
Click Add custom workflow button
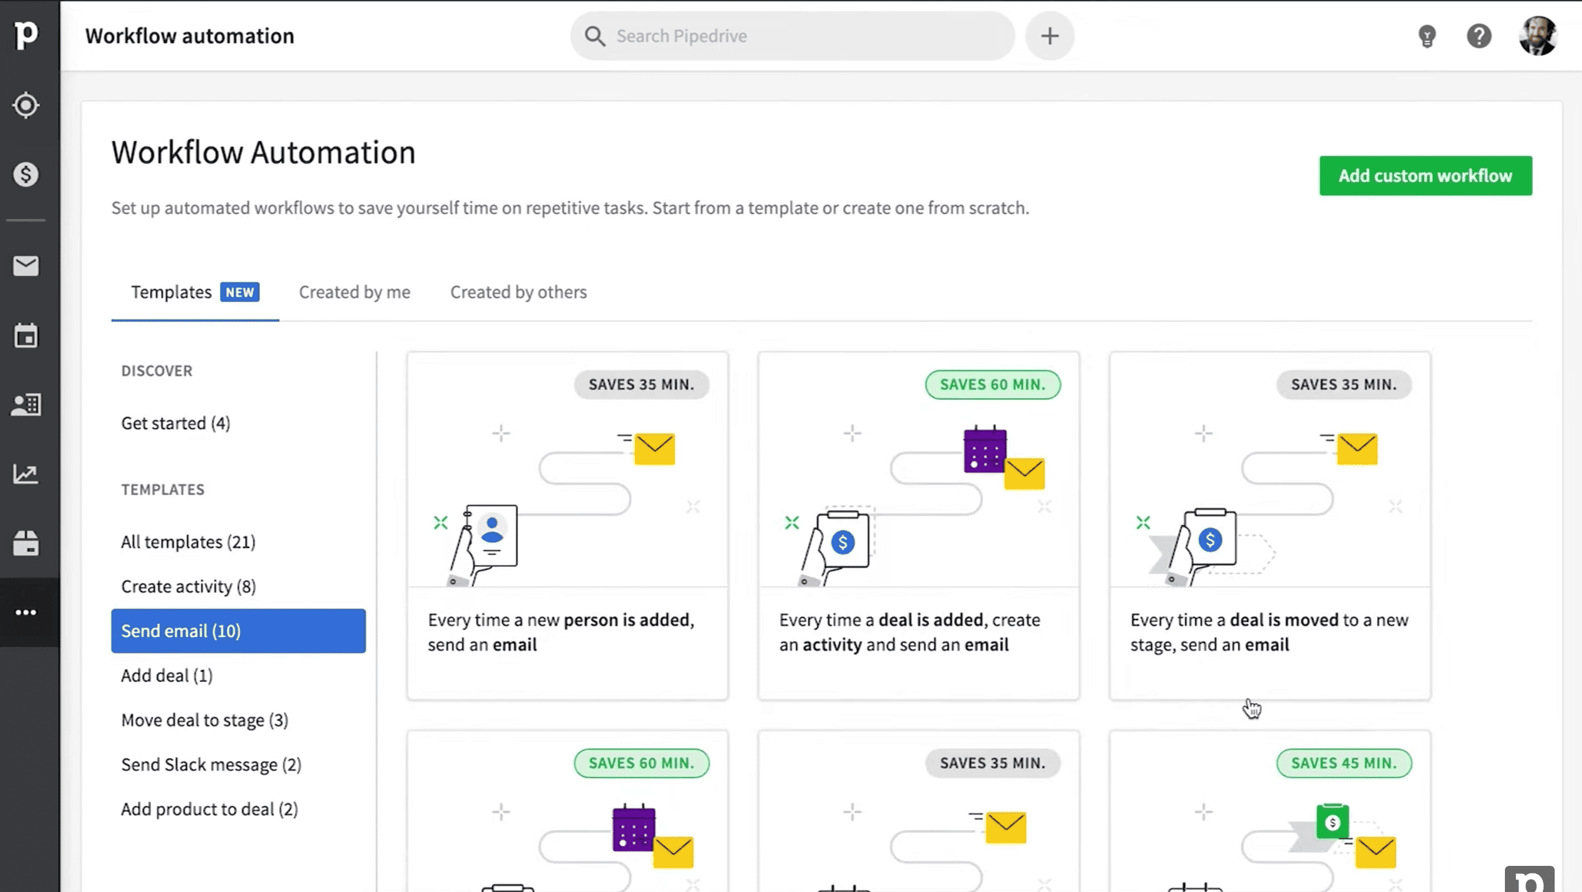coord(1425,175)
